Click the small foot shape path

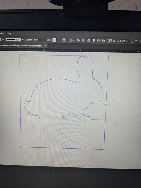pos(70,119)
